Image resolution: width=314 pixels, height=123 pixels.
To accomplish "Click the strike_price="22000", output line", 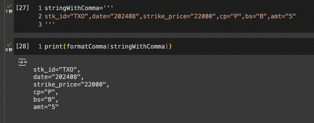I will pos(71,84).
